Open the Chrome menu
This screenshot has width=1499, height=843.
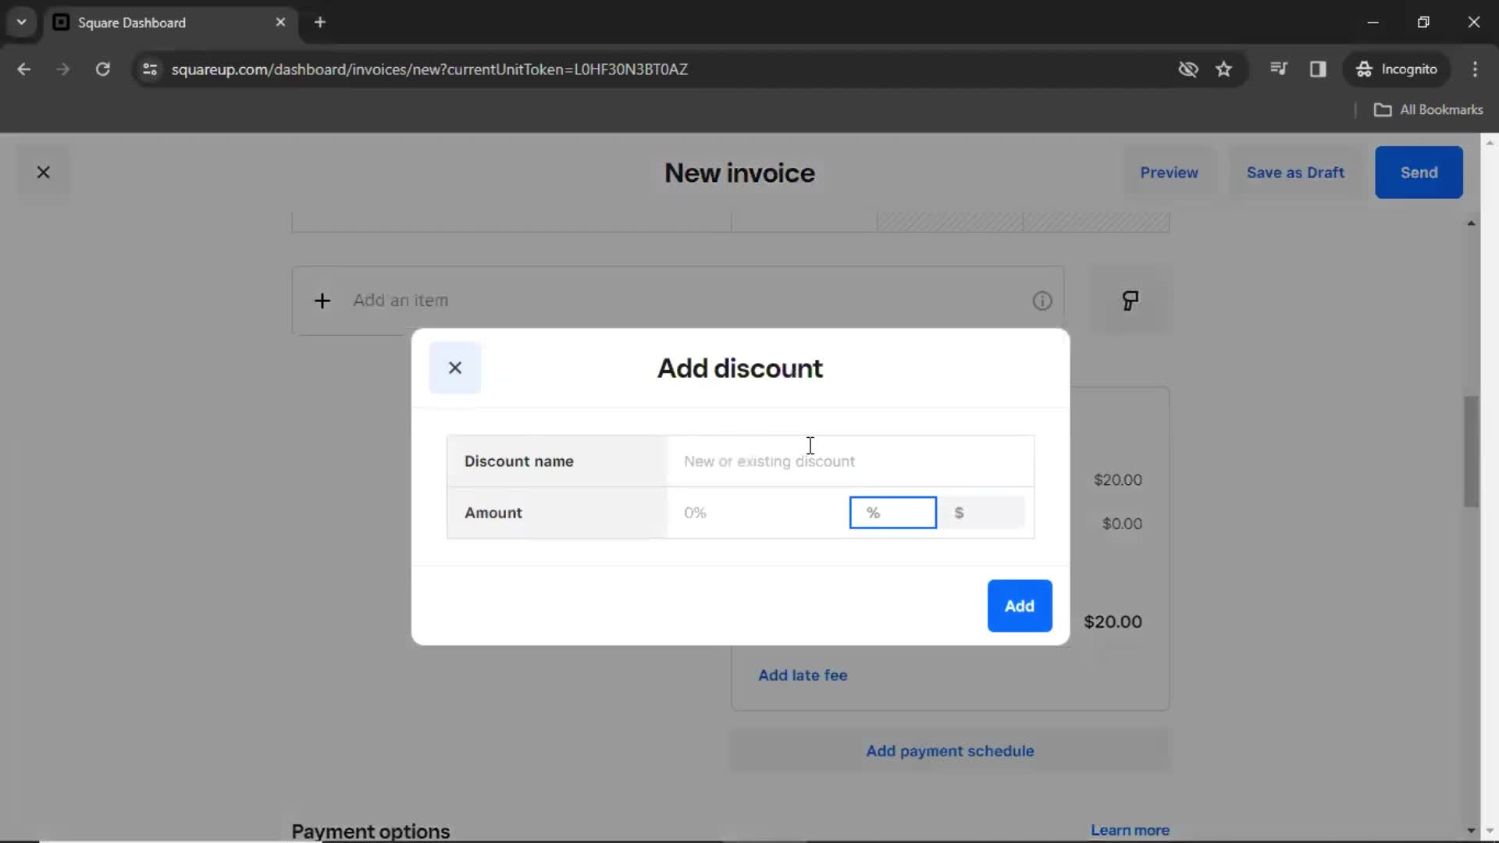[x=1475, y=69]
